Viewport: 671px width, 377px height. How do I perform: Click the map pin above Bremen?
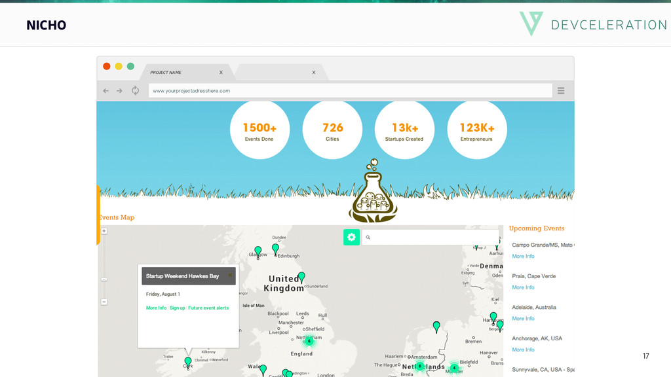pyautogui.click(x=436, y=327)
